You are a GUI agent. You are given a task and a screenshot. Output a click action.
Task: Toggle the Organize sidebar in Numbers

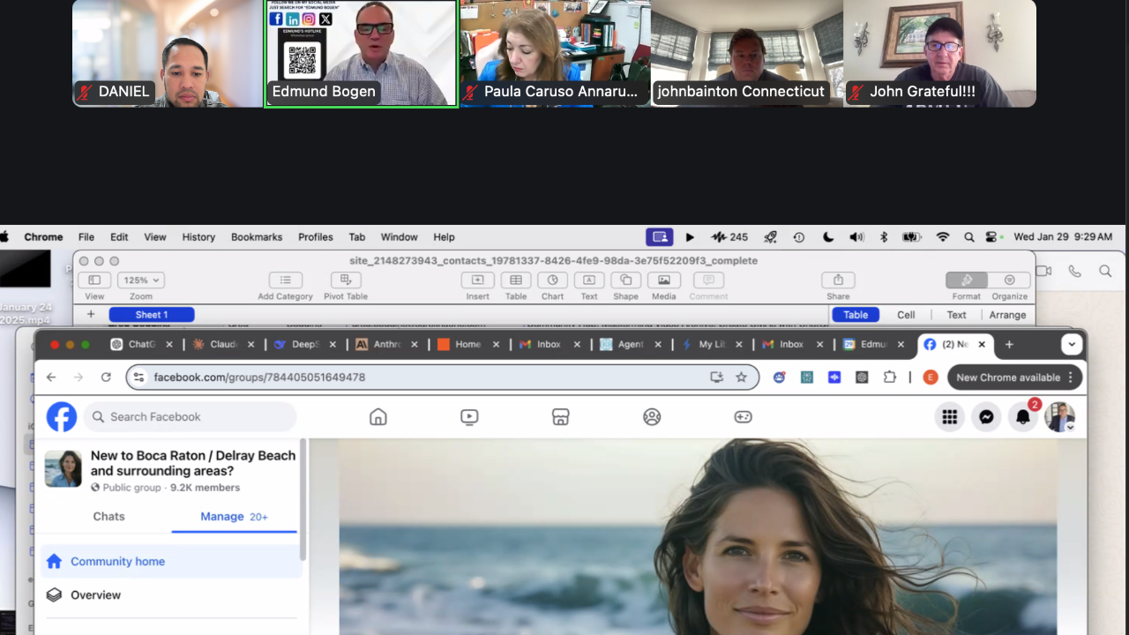(x=1009, y=280)
